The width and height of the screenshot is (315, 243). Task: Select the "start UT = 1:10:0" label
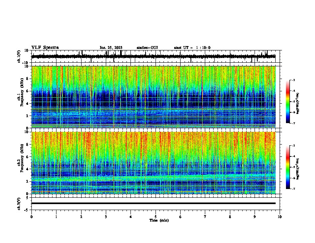tap(192, 48)
